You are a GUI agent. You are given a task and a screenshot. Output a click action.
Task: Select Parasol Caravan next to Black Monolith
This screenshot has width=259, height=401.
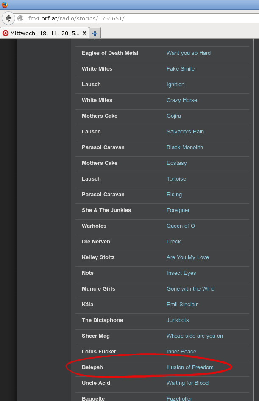[103, 147]
